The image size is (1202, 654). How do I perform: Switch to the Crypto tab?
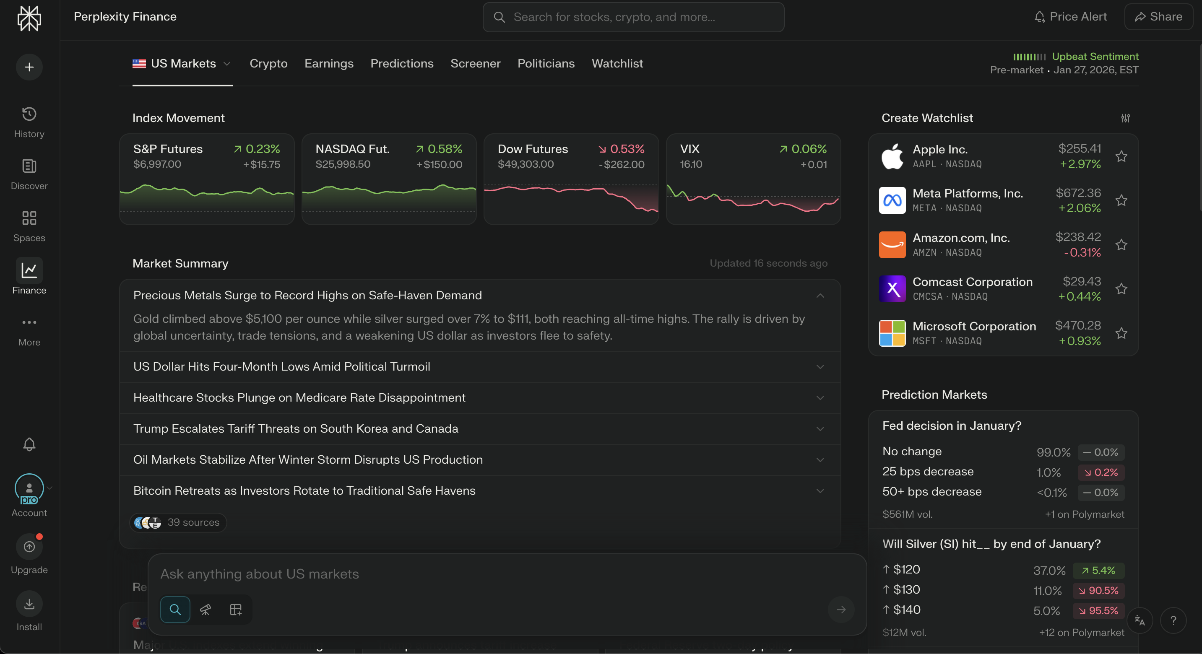tap(268, 63)
